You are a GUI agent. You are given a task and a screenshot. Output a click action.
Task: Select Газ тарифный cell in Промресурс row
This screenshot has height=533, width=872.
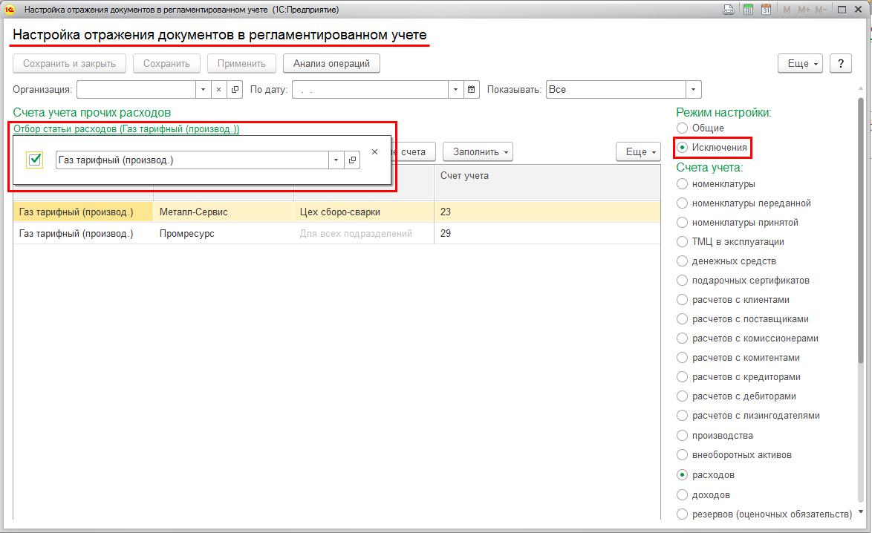coord(83,233)
